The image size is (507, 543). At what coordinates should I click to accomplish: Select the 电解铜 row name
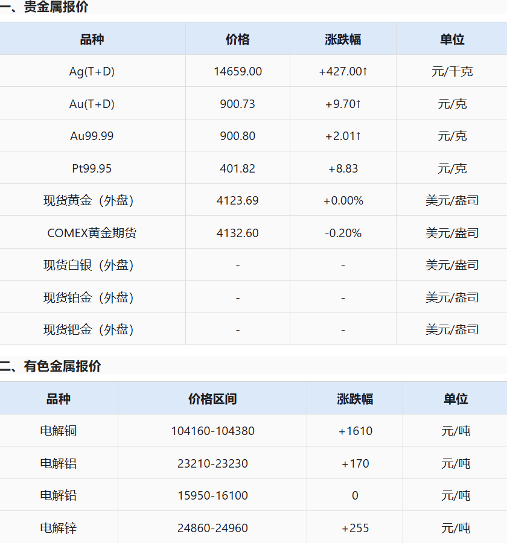click(x=58, y=431)
